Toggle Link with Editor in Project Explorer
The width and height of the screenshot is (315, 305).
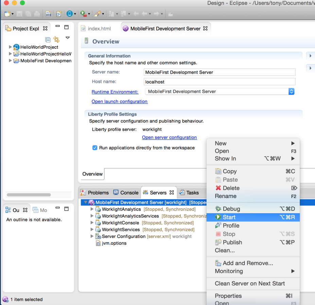coord(56,39)
